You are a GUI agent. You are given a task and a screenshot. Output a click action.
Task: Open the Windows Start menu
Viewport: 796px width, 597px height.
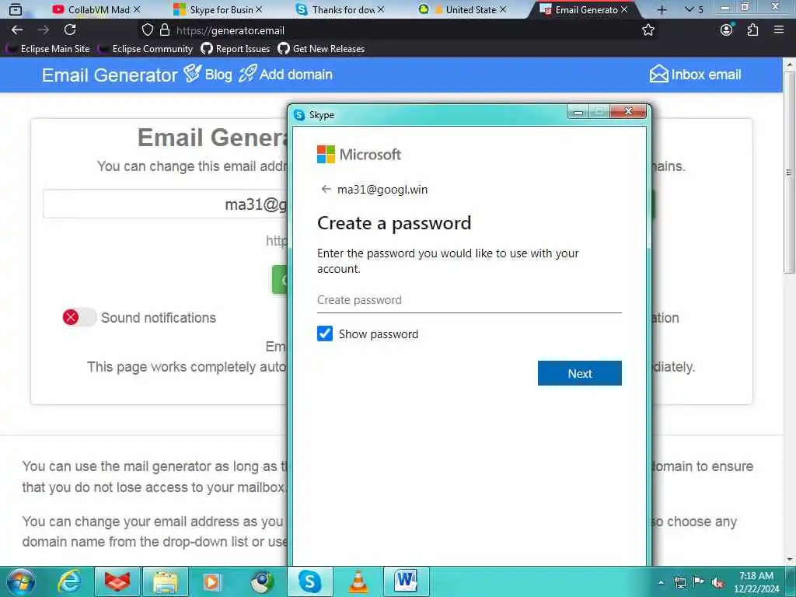19,581
